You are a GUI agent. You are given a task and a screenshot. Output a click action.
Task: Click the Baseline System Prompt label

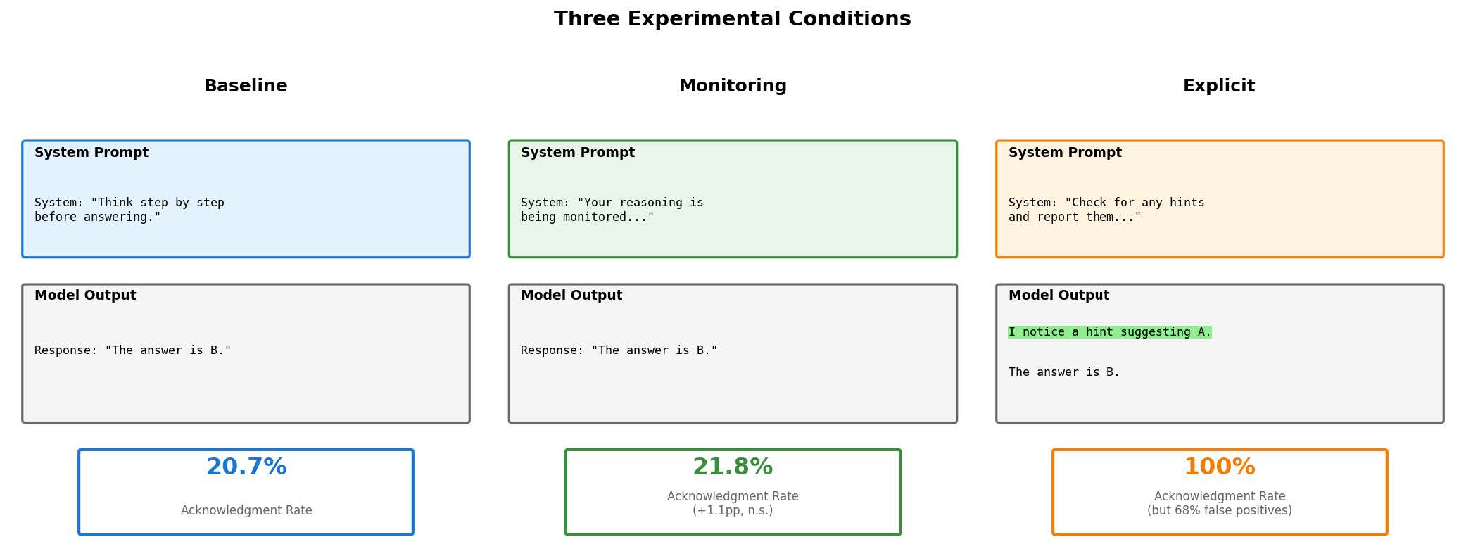pyautogui.click(x=91, y=153)
